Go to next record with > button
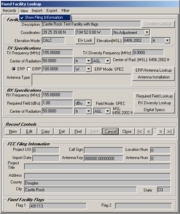 [x=161, y=131]
